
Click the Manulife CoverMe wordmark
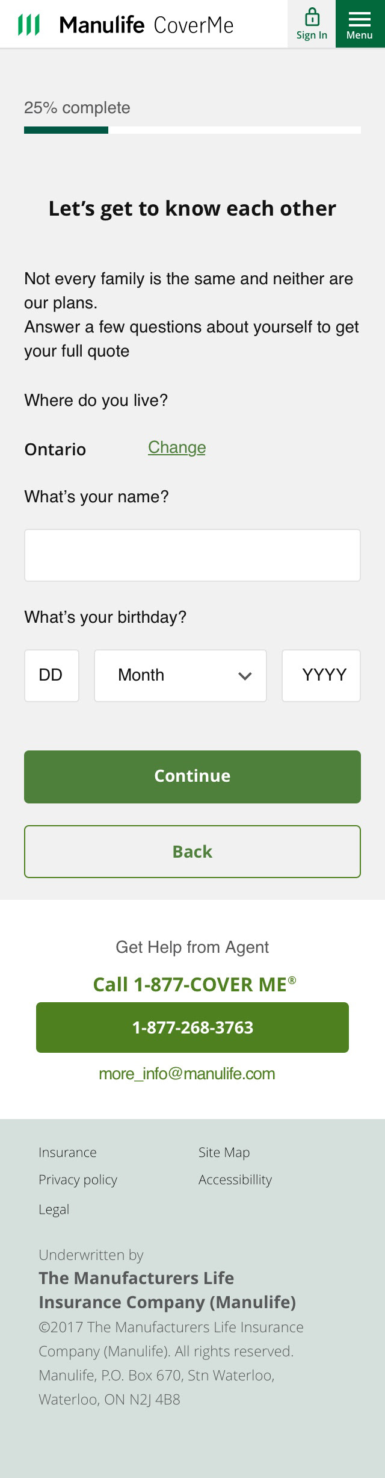(146, 25)
